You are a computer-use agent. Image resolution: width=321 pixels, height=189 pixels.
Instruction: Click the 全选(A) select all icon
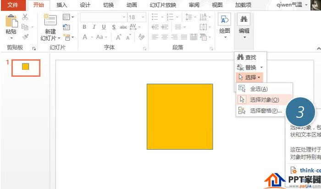[242, 89]
